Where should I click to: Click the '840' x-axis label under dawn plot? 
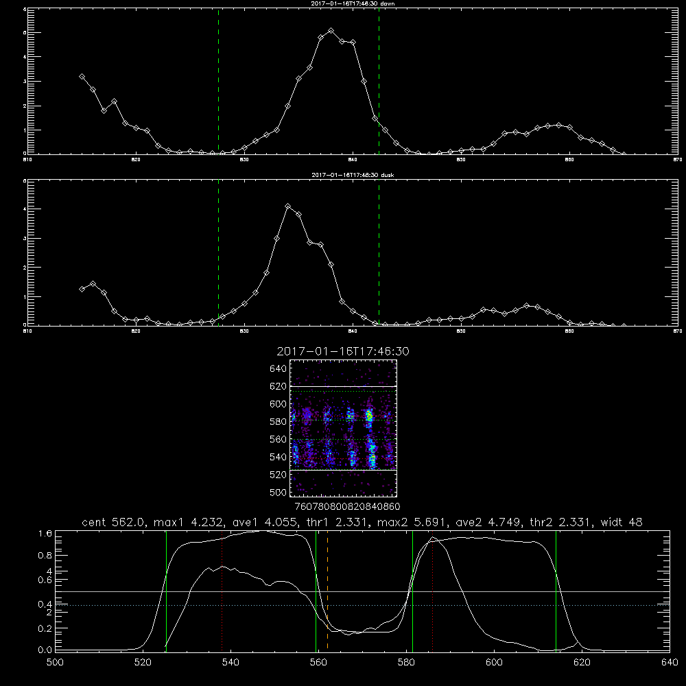tap(353, 160)
